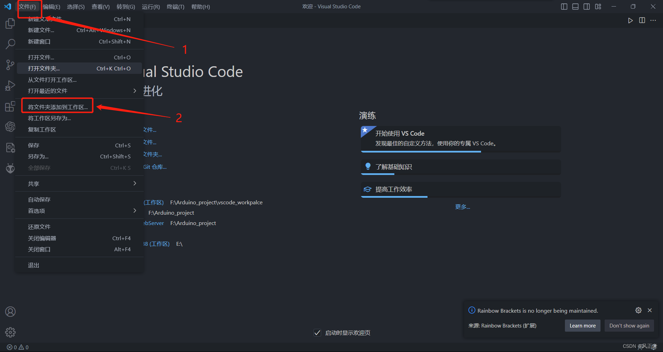This screenshot has width=663, height=352.
Task: Click the Git 仓库... start link
Action: coord(155,167)
